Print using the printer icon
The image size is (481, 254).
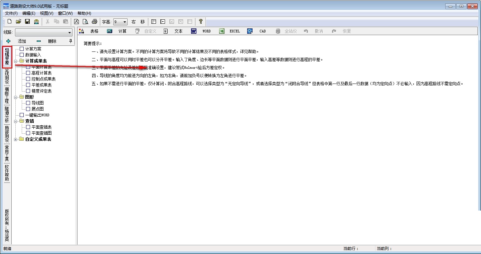coord(95,21)
